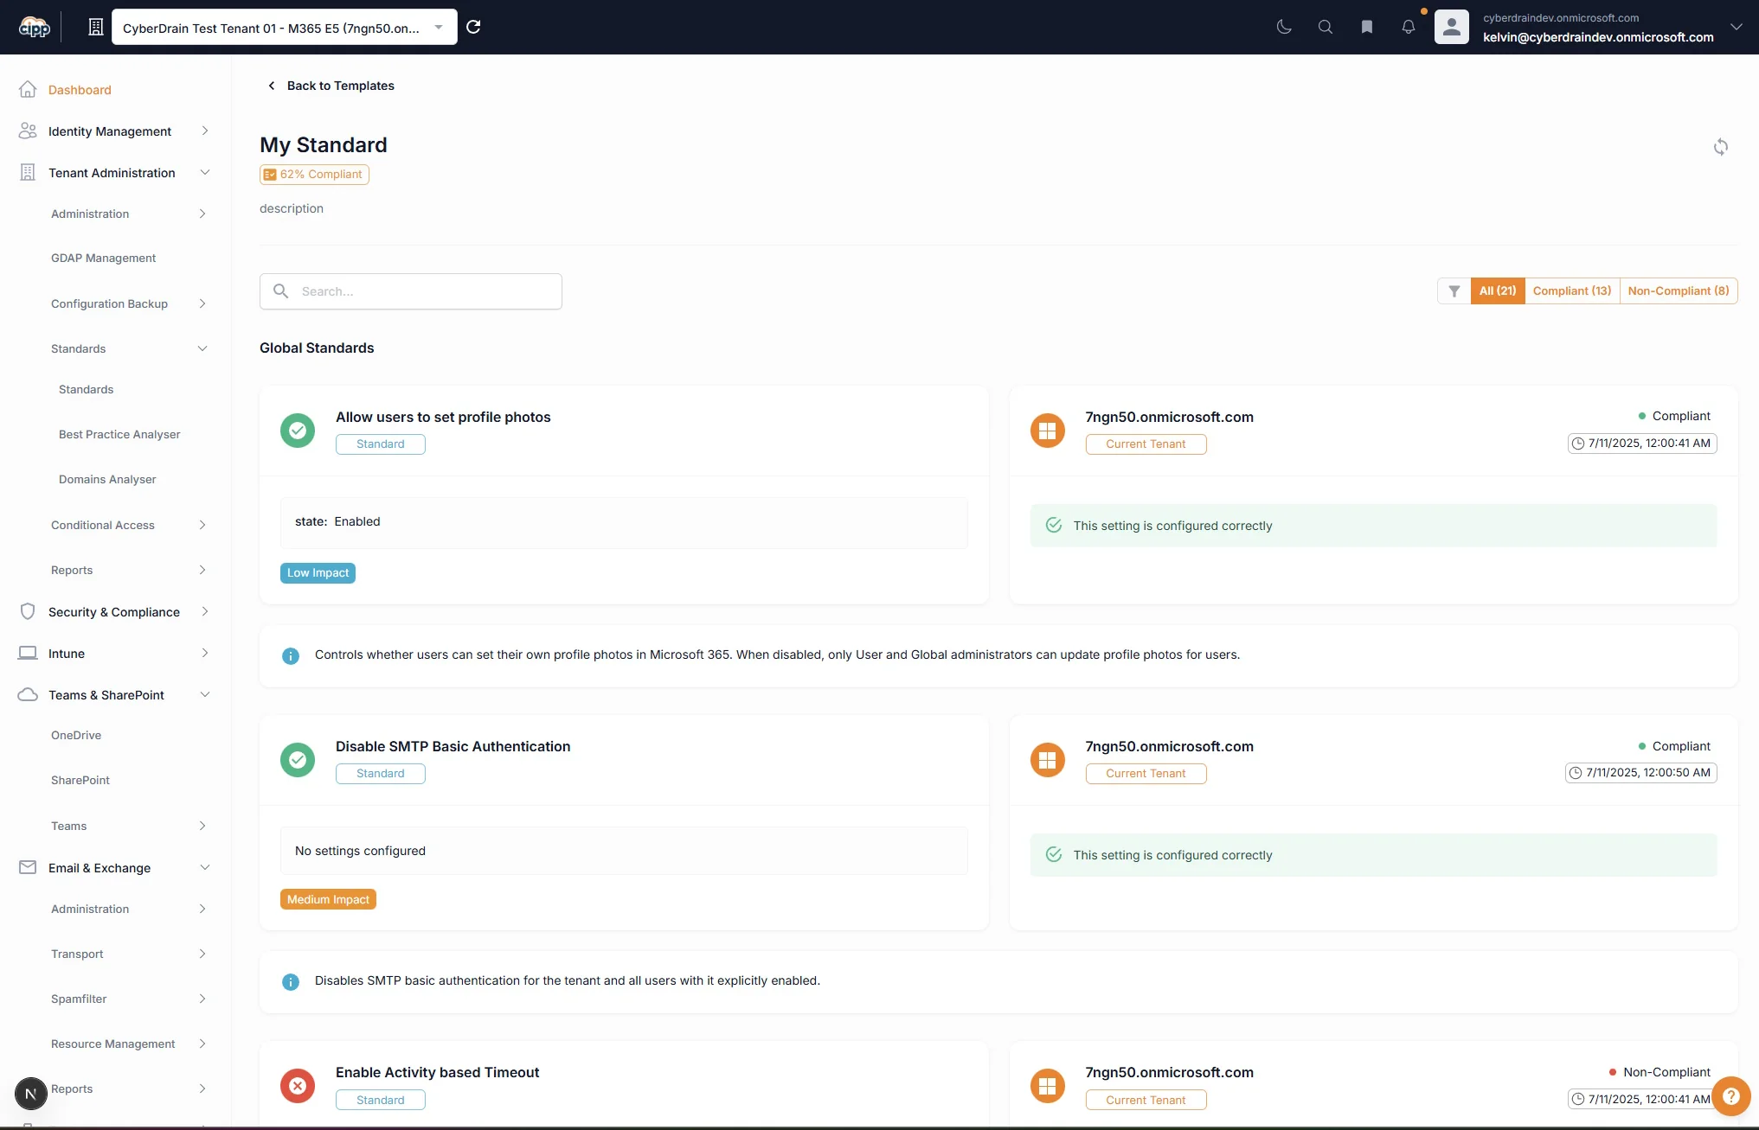1759x1130 pixels.
Task: Expand Transport submenu
Action: point(129,954)
